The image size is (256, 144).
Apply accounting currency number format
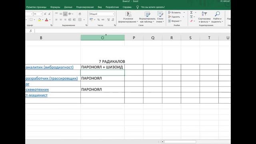coord(91,20)
